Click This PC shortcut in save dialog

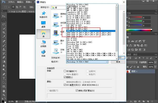coord(43,44)
